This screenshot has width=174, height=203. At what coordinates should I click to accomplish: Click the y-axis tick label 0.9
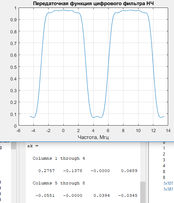(13, 20)
